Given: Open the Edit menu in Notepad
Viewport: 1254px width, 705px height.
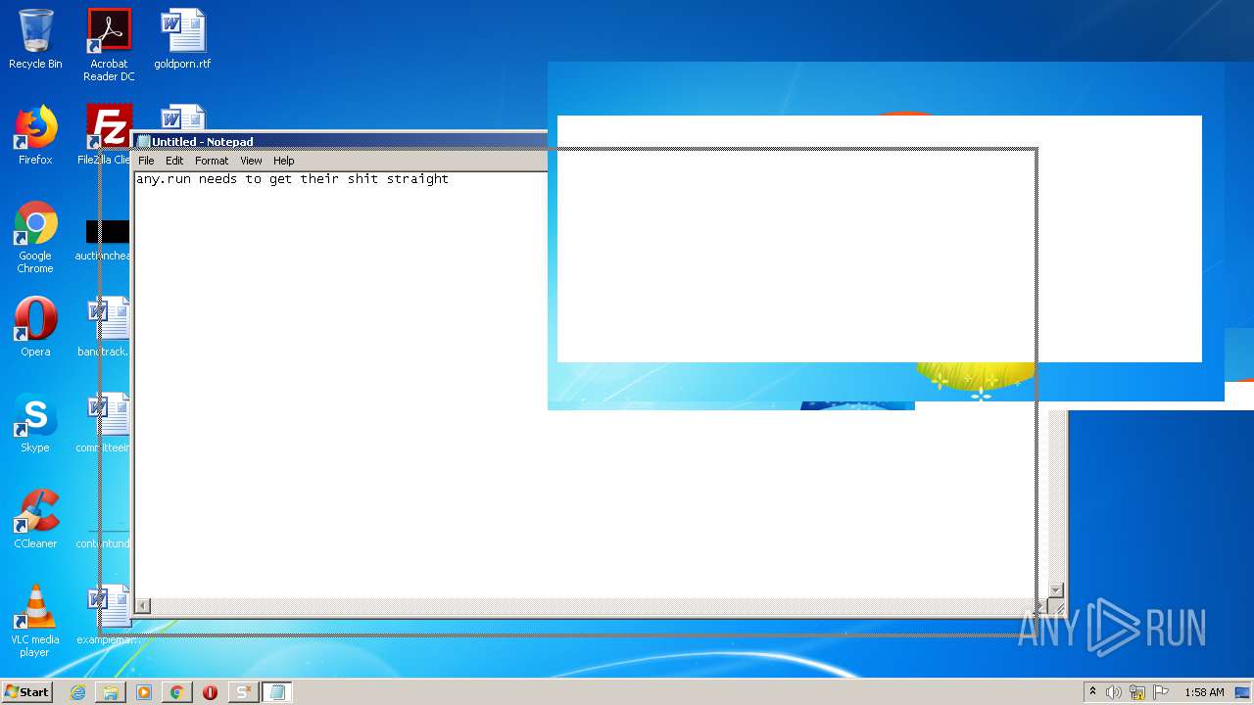Looking at the screenshot, I should [x=174, y=161].
